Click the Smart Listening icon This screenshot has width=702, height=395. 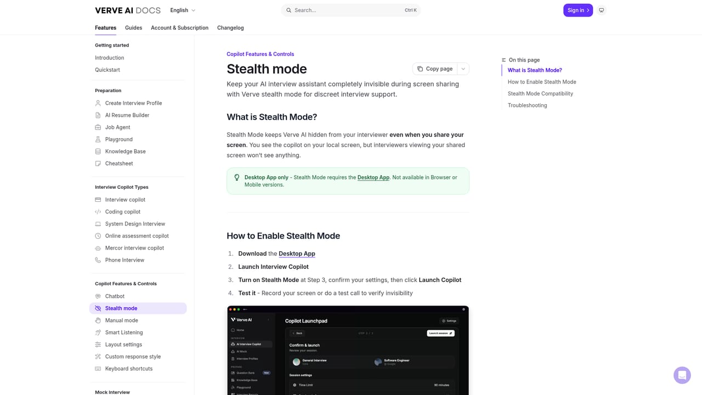pos(98,332)
